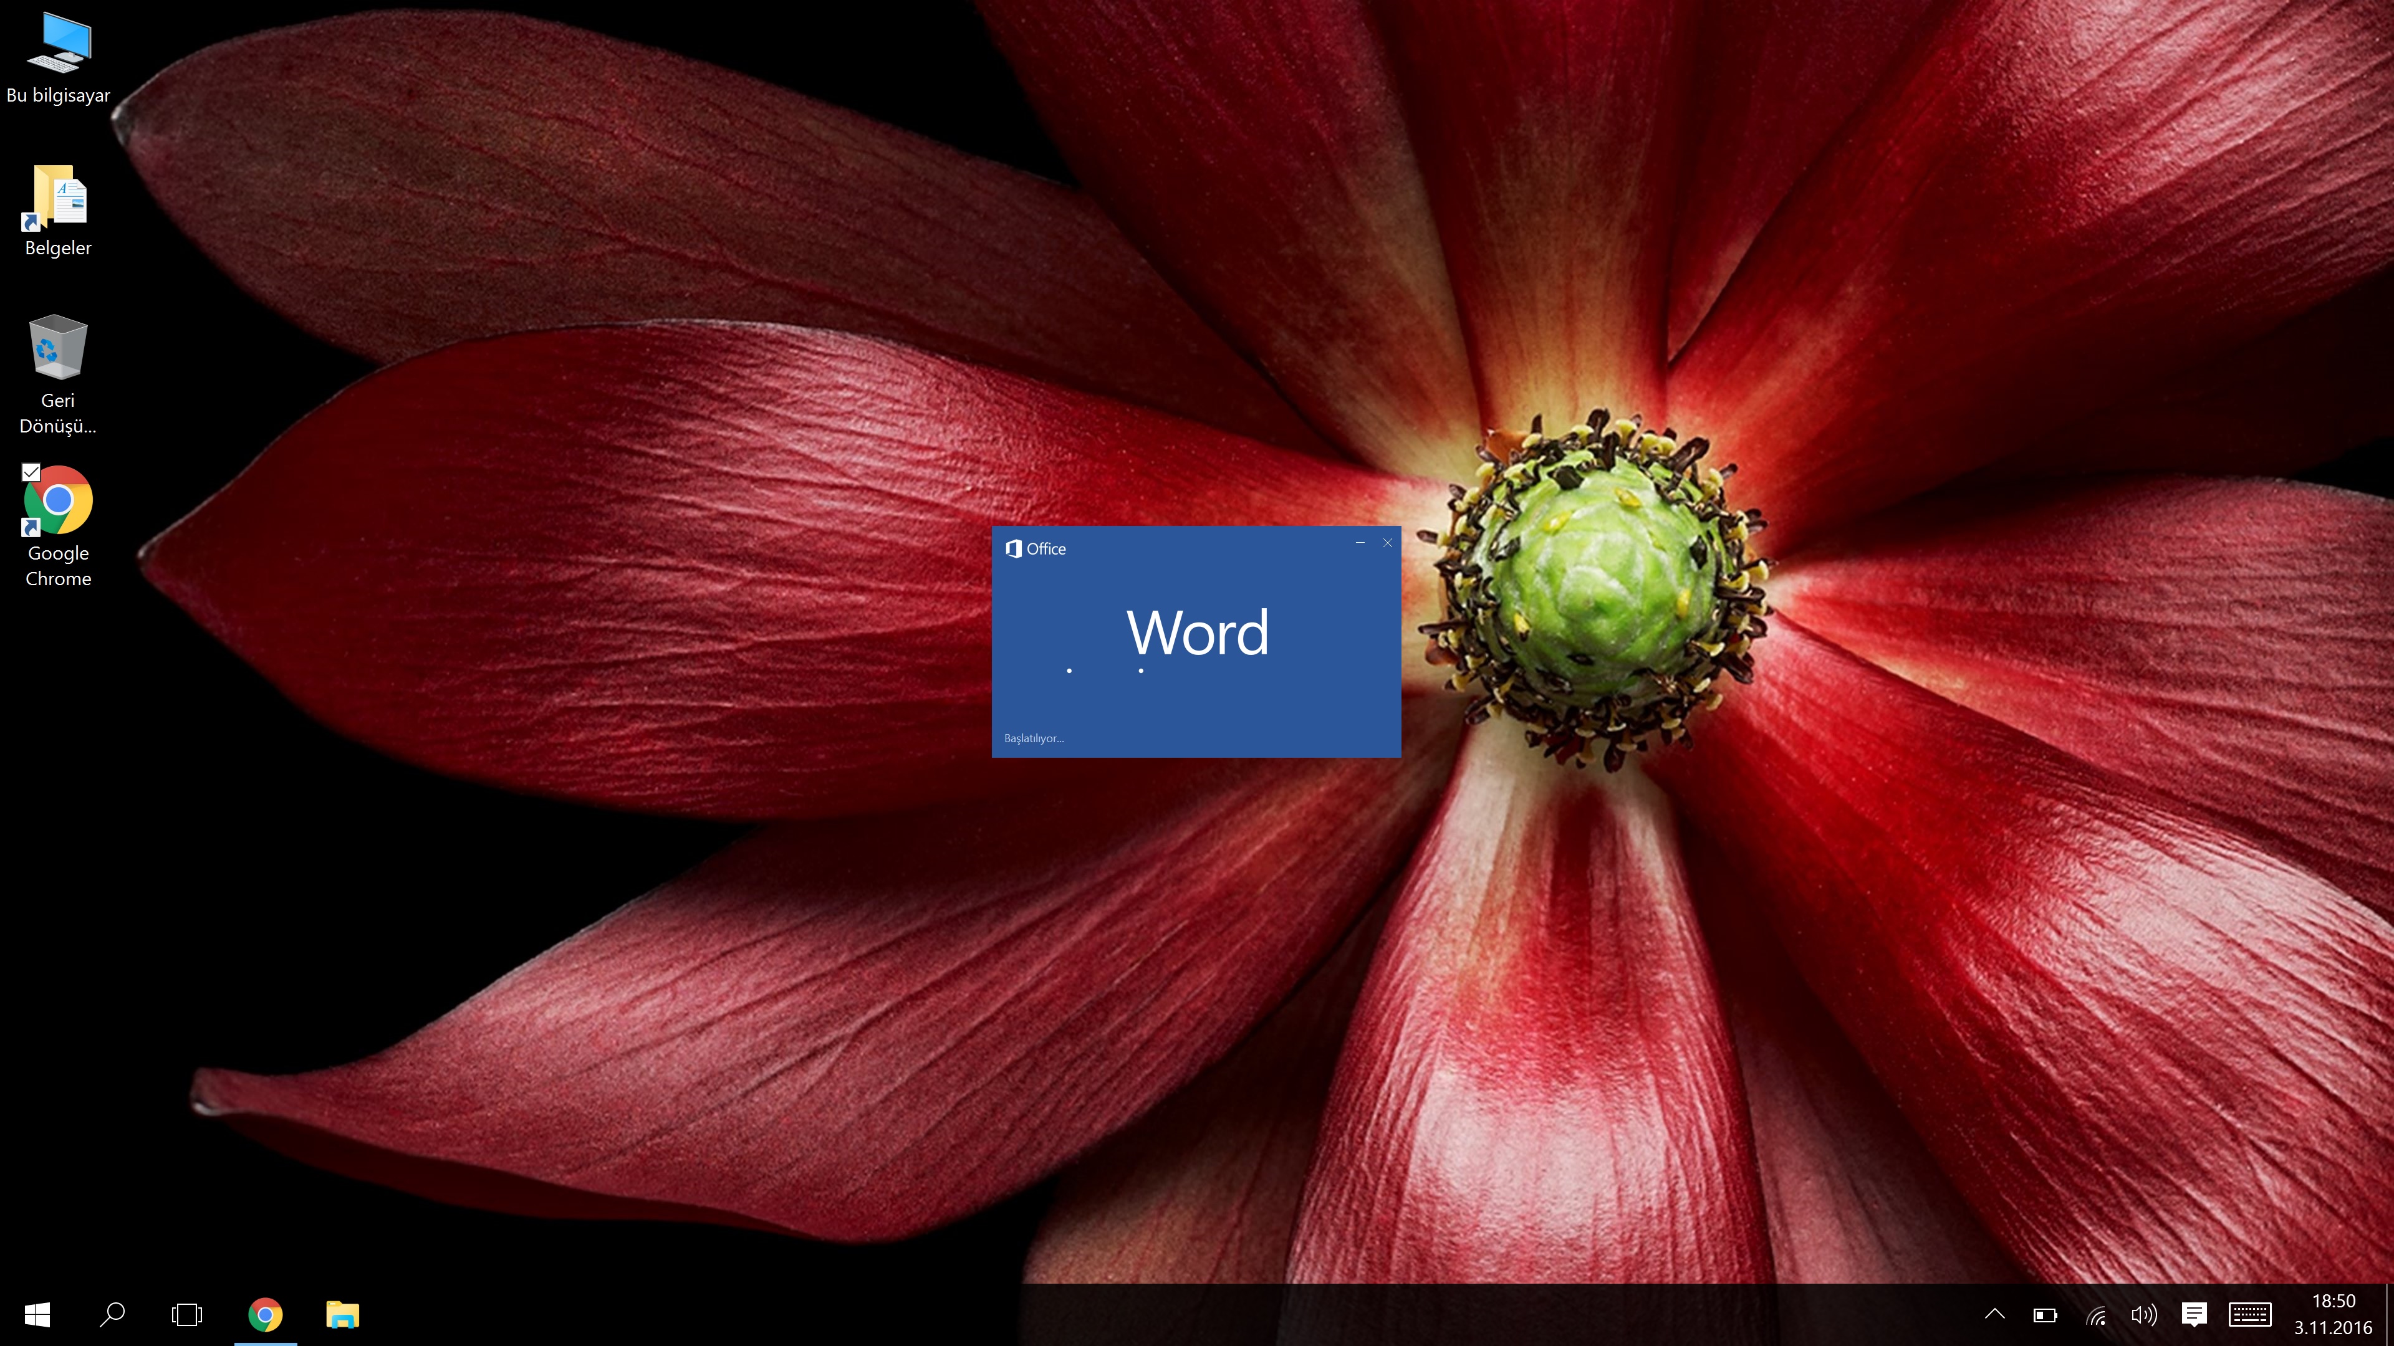Select the Google Chrome desktop shortcut
Image resolution: width=2394 pixels, height=1346 pixels.
pyautogui.click(x=57, y=527)
